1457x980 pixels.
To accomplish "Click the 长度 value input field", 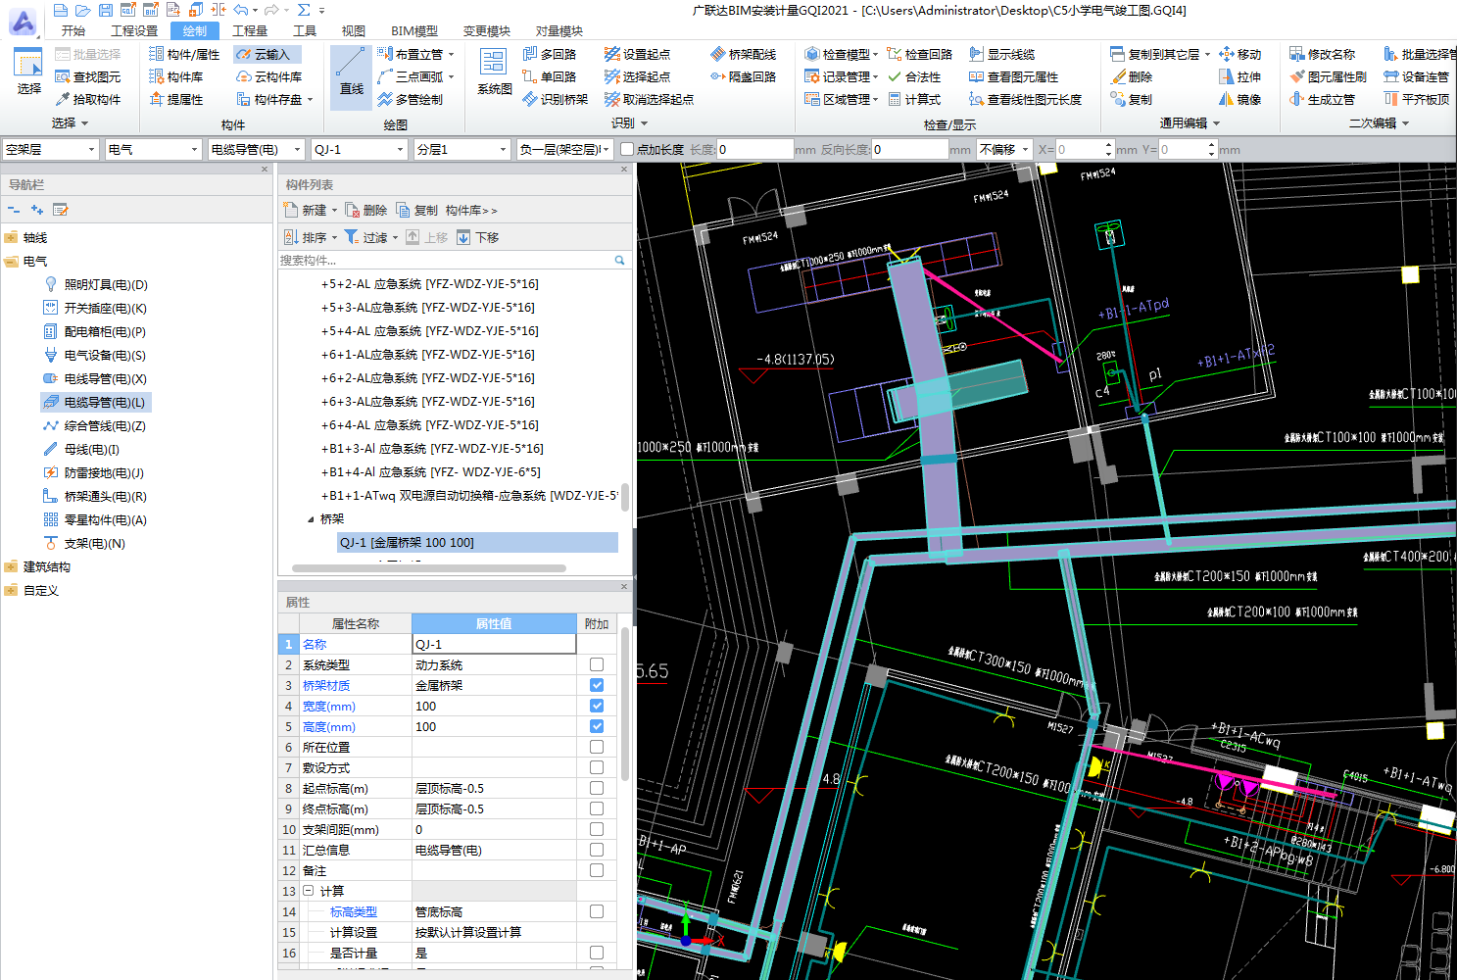I will (x=754, y=149).
